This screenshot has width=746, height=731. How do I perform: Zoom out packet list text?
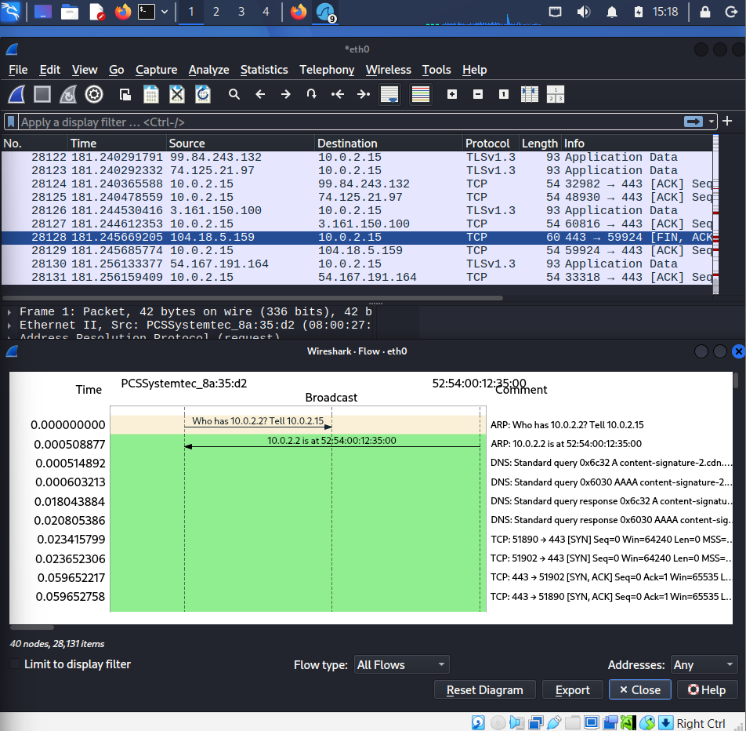(x=478, y=94)
